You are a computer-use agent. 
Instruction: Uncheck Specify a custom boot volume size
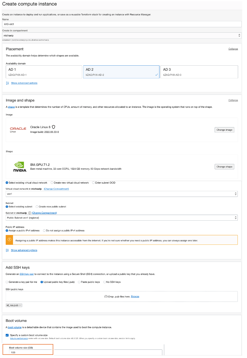point(7,335)
